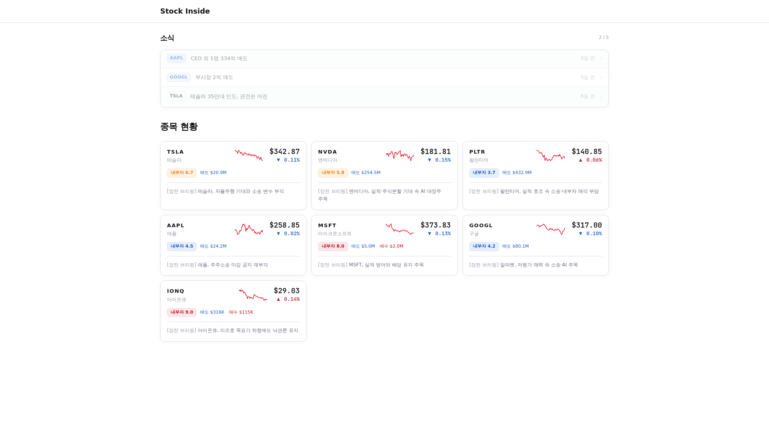The image size is (769, 432).
Task: Click the $181.81 NVDA price
Action: tap(435, 152)
